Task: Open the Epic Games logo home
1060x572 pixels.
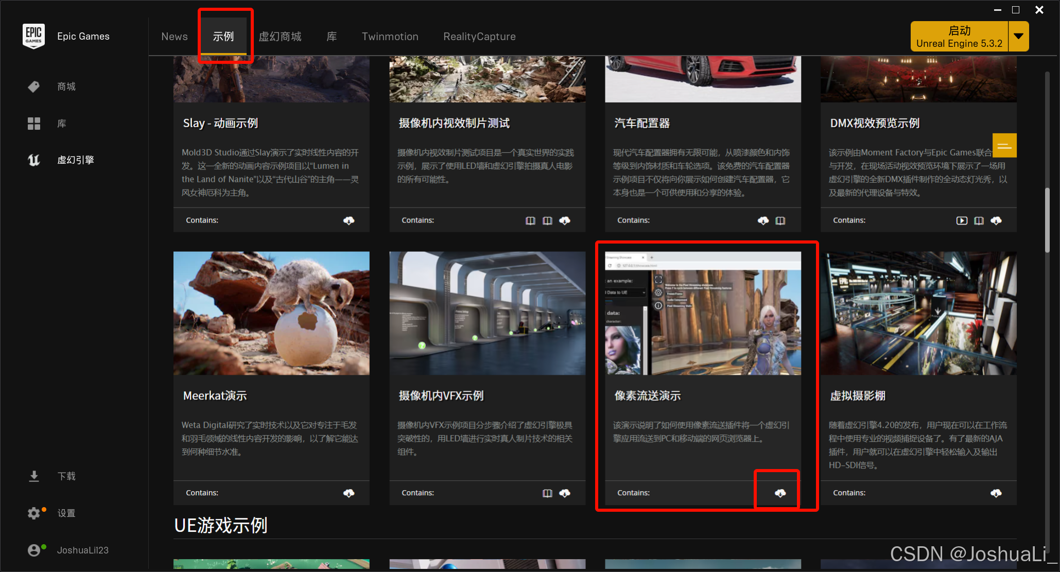Action: pyautogui.click(x=33, y=36)
